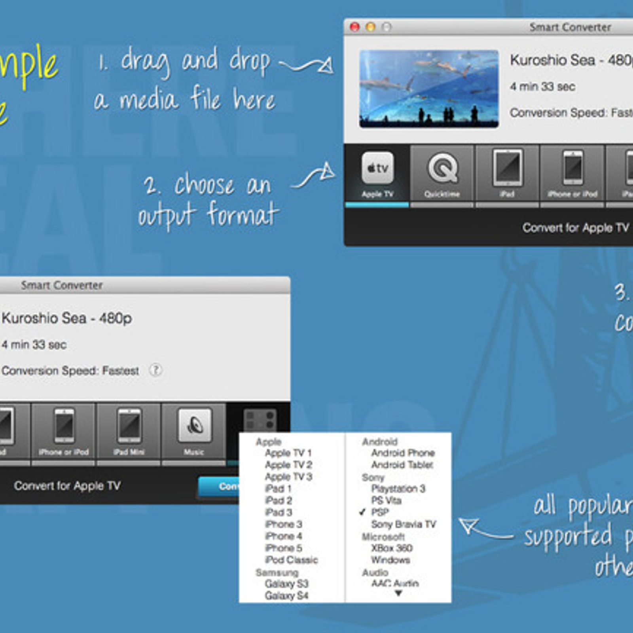Viewport: 633px width, 633px height.
Task: Choose PS Vita from menu
Action: [x=386, y=500]
